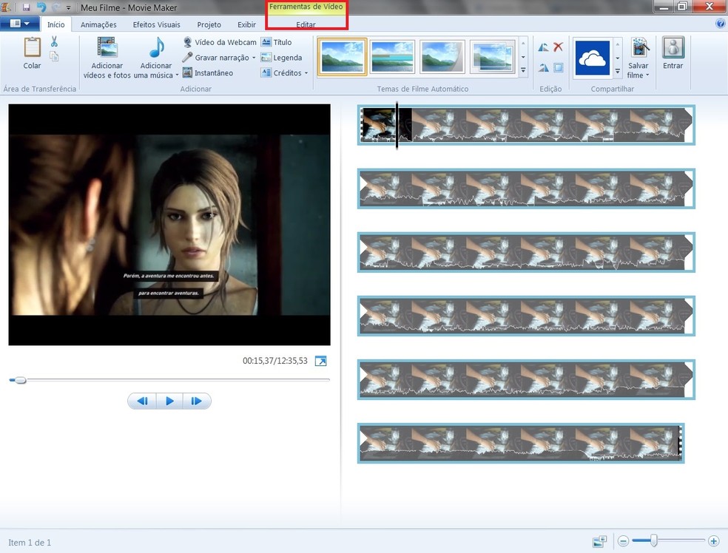
Task: Open the Ferramentas de Vídeo Editar tab
Action: pyautogui.click(x=306, y=24)
